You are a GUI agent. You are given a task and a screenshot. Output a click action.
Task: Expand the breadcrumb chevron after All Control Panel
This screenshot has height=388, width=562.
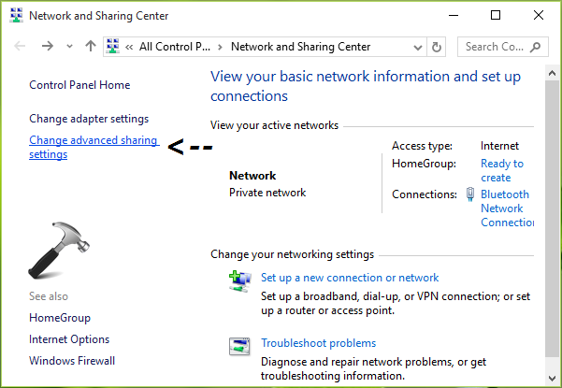click(220, 47)
